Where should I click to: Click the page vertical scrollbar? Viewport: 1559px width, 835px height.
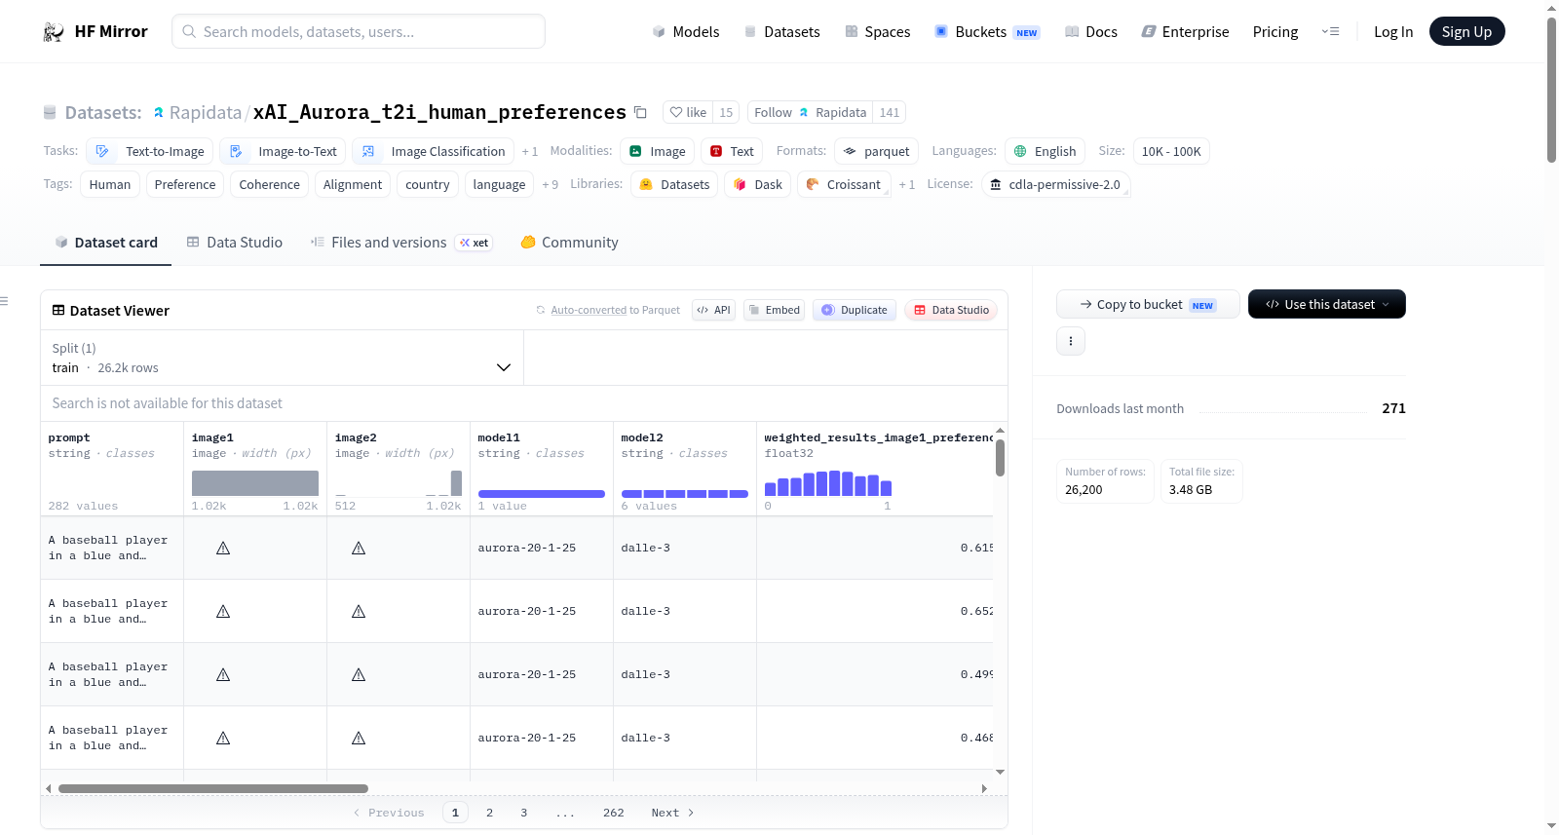pyautogui.click(x=1551, y=90)
